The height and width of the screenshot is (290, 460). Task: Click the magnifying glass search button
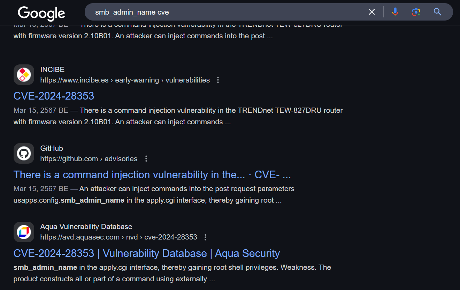[437, 12]
